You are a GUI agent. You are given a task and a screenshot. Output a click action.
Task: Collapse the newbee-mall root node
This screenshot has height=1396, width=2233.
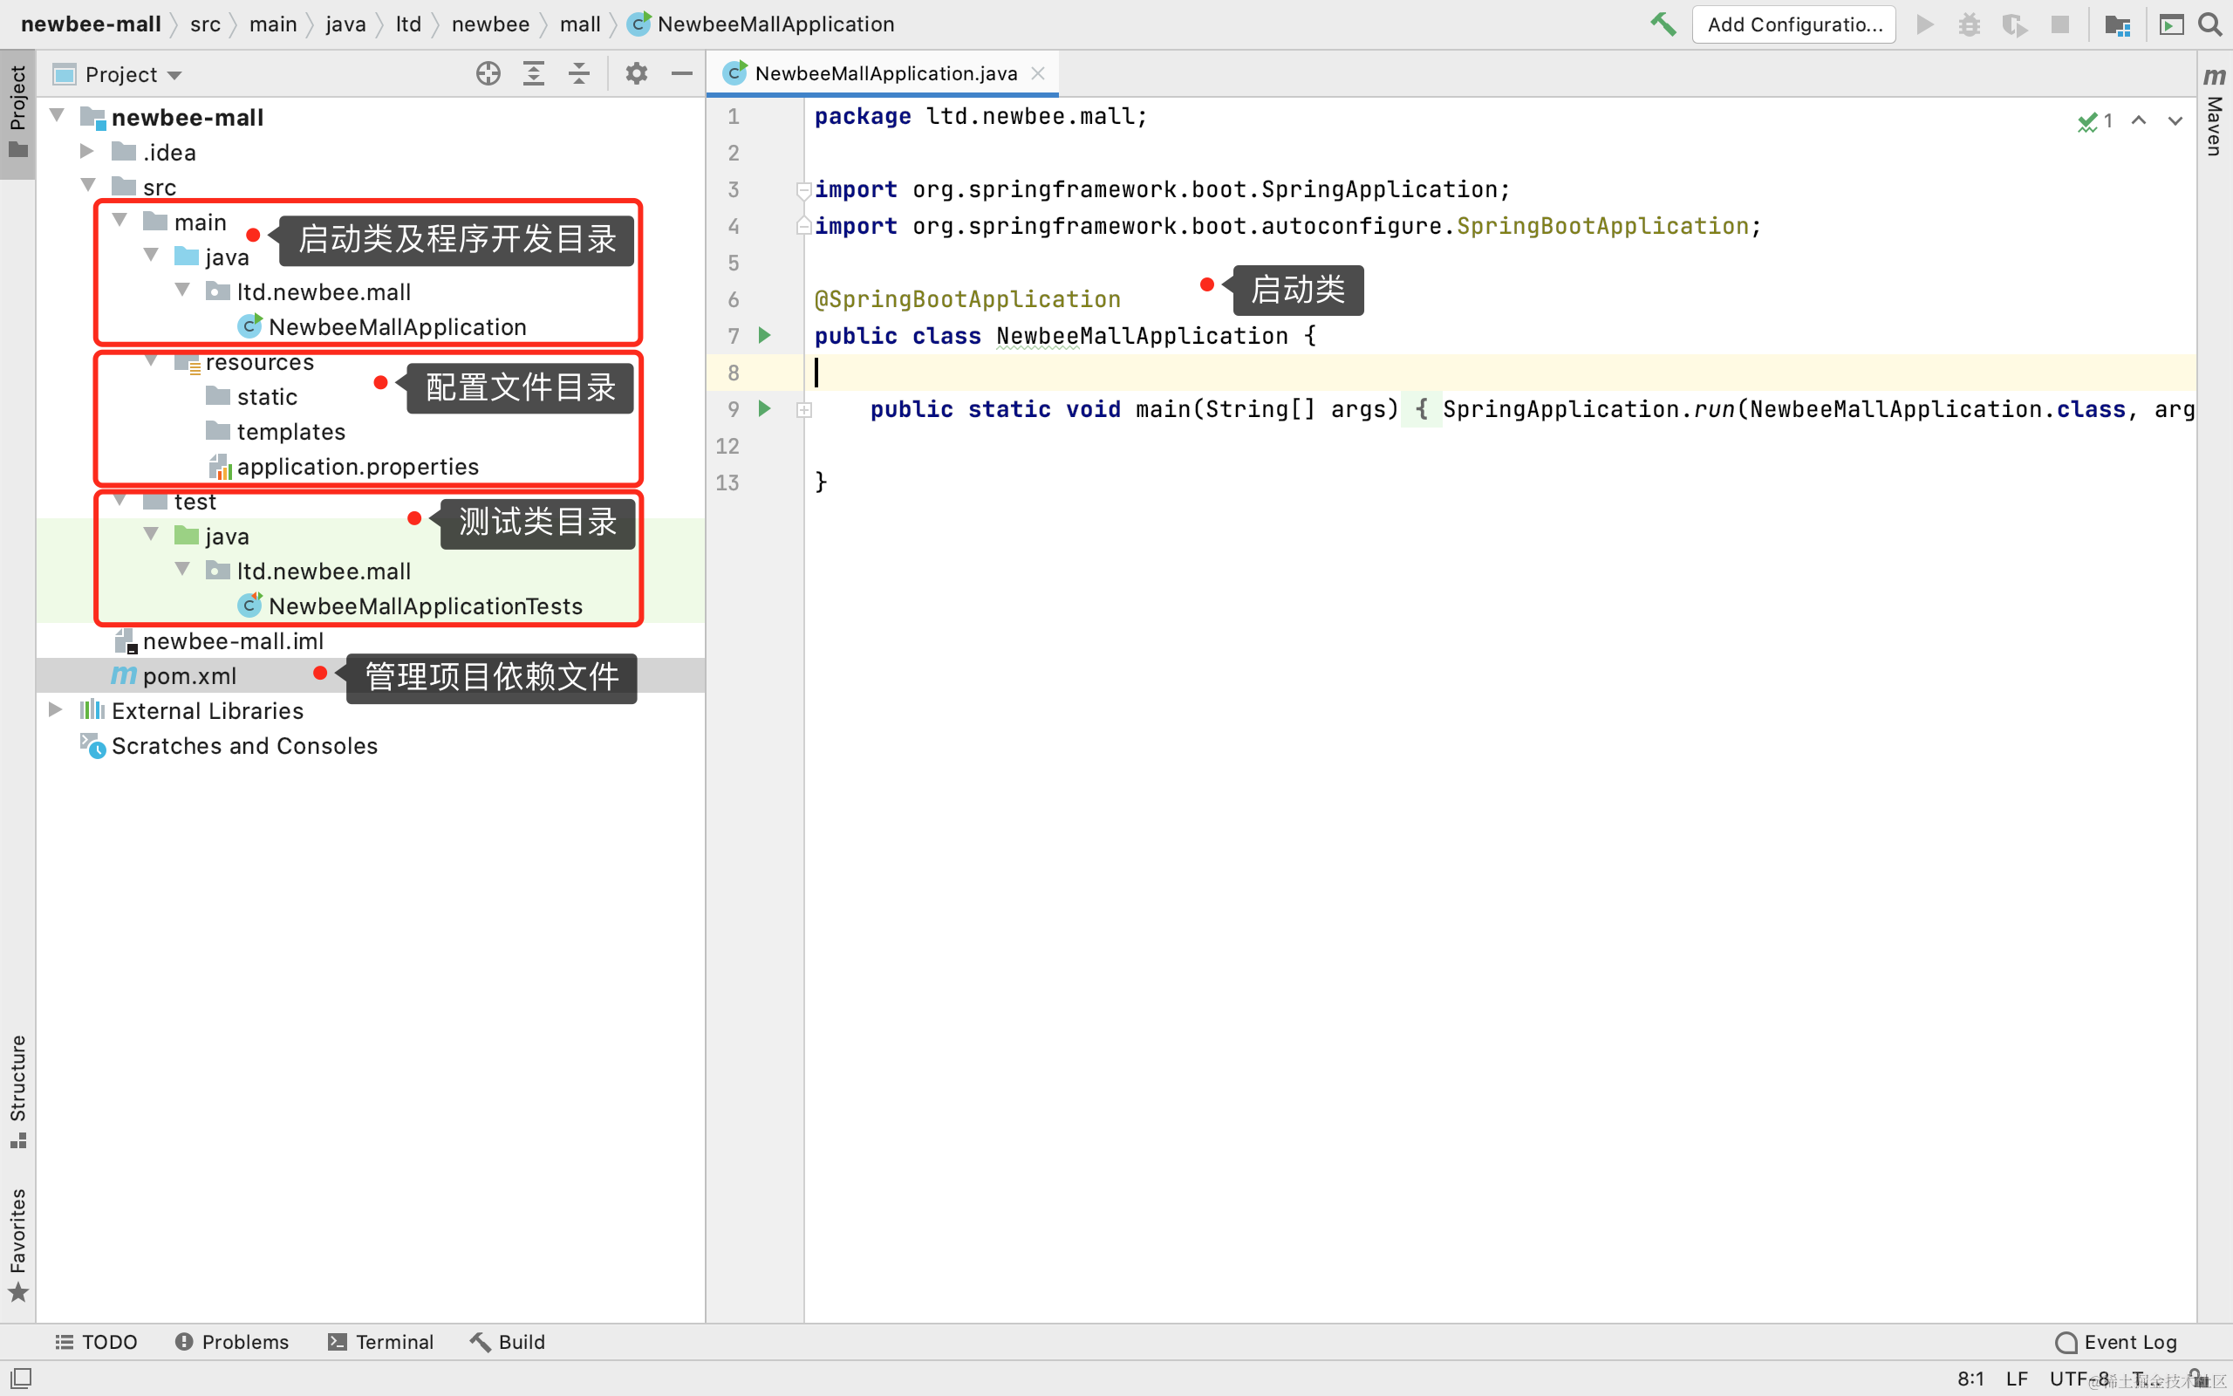tap(58, 115)
